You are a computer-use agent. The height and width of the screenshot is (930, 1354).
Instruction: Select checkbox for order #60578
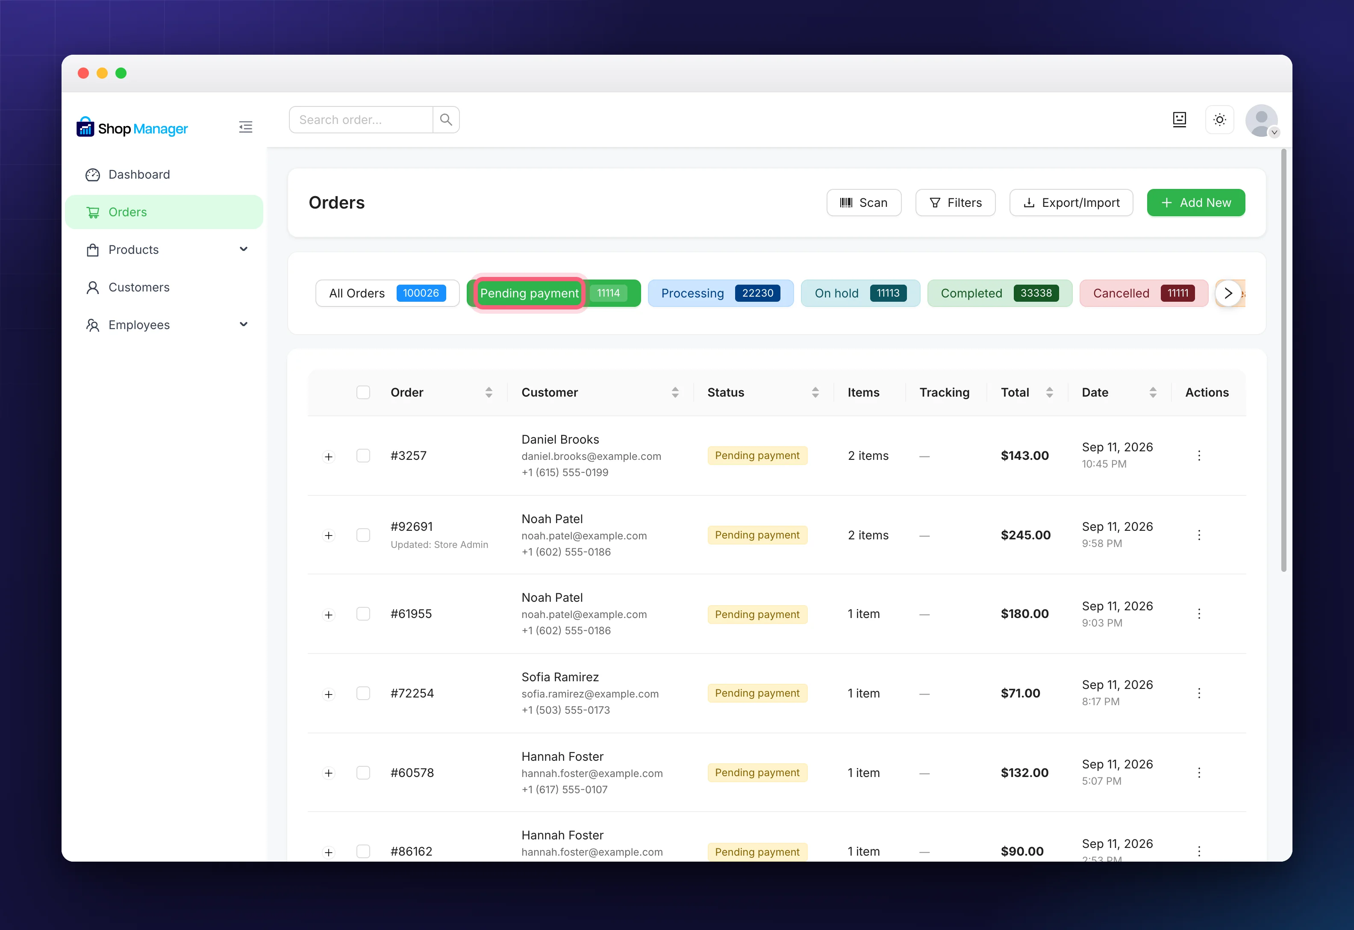click(x=363, y=773)
